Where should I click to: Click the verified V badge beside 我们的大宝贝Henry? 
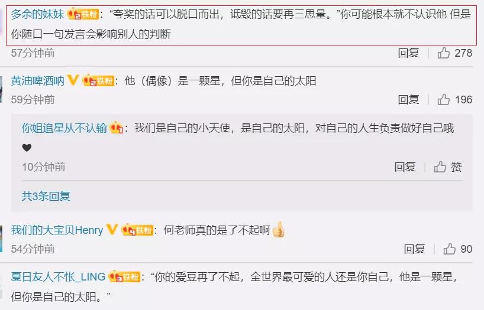[x=112, y=229]
